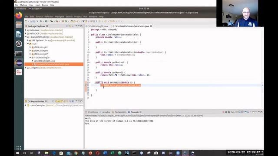Maximize the Console view
Viewport: 278px width, 156px height.
[x=261, y=112]
